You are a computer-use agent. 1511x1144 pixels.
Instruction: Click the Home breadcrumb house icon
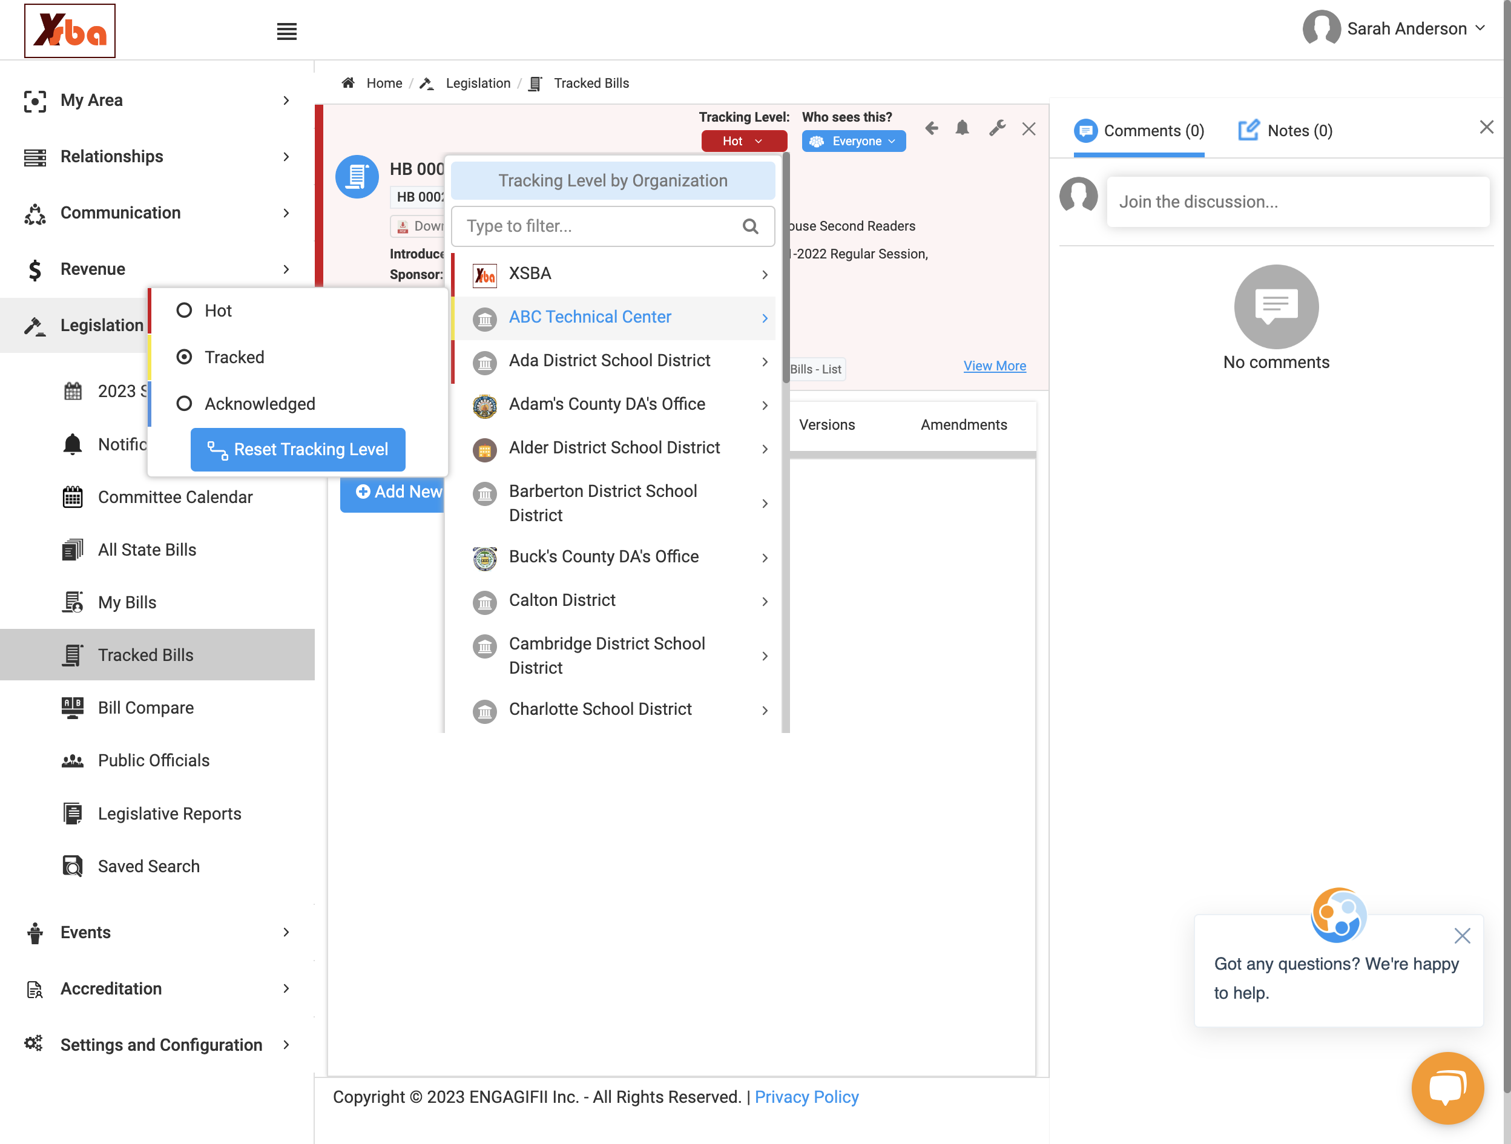click(348, 84)
